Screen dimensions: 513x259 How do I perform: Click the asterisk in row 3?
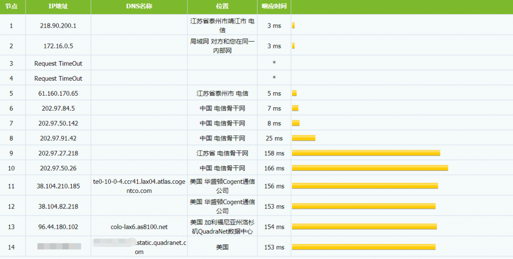point(274,63)
